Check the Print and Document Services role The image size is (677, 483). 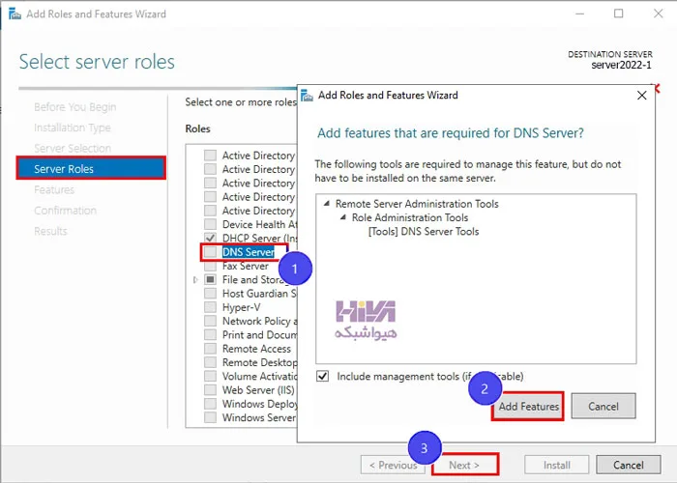click(210, 334)
